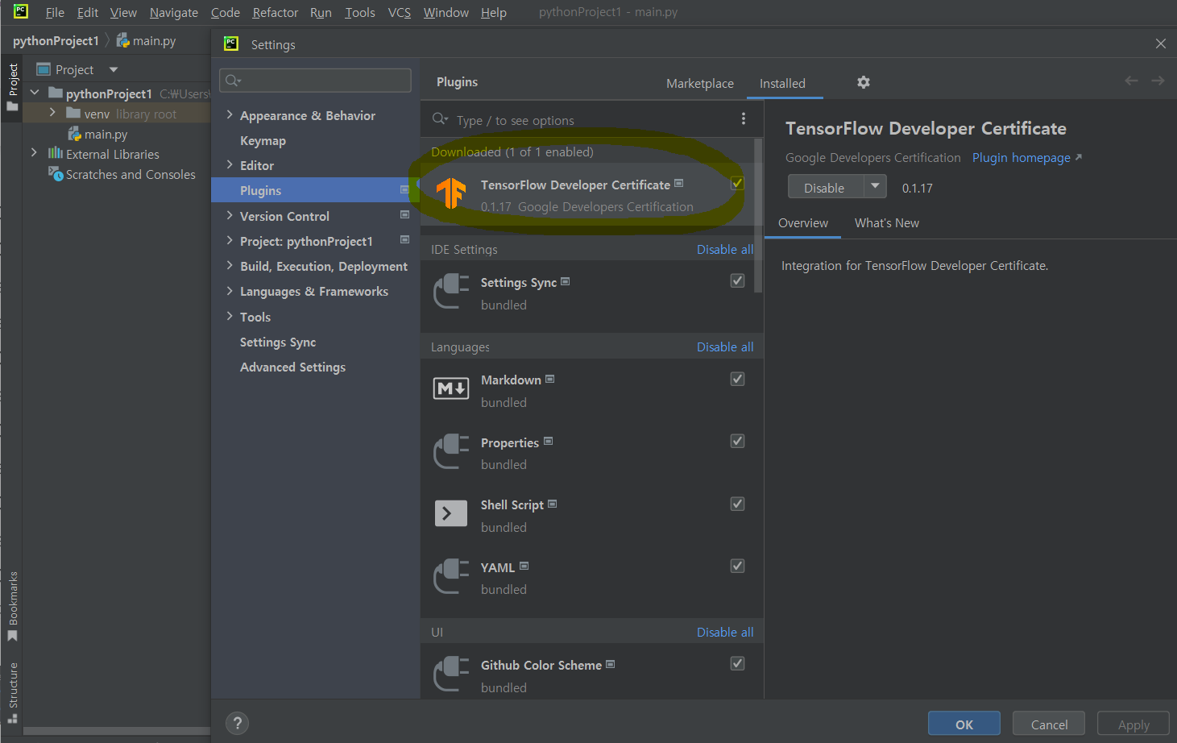Screen dimensions: 1177x743
Task: Switch to the Installed tab
Action: (782, 83)
